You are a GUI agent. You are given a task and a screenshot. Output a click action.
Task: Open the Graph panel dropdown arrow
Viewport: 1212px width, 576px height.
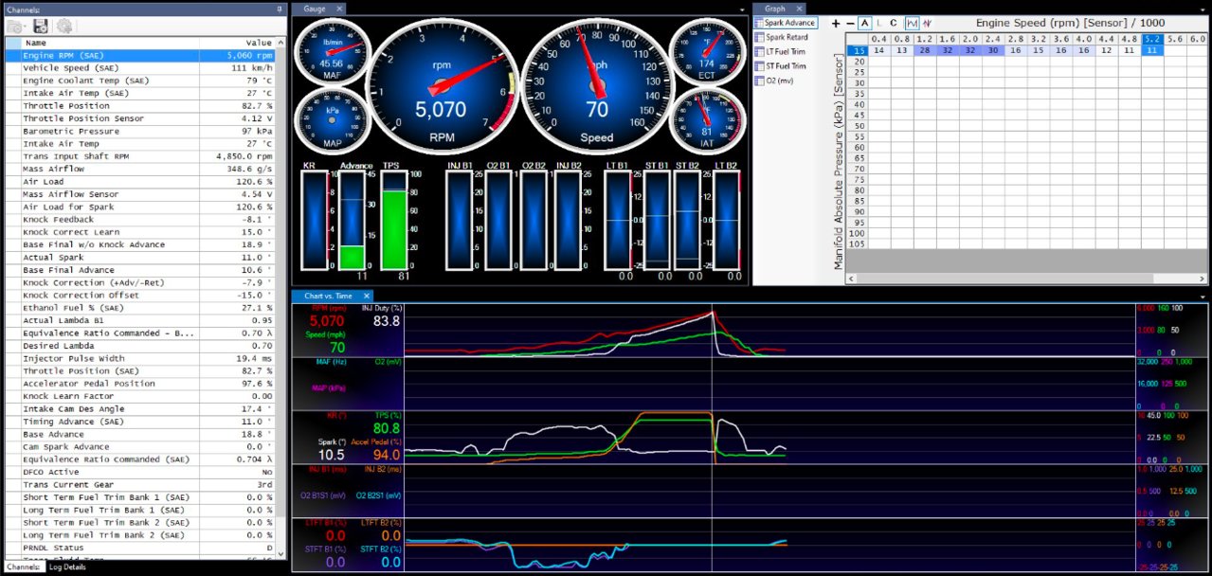point(1204,9)
